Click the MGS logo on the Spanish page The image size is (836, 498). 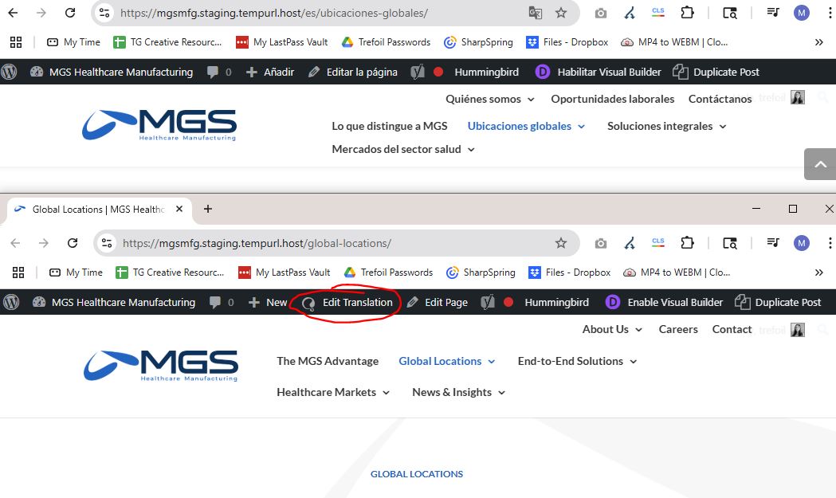coord(159,125)
